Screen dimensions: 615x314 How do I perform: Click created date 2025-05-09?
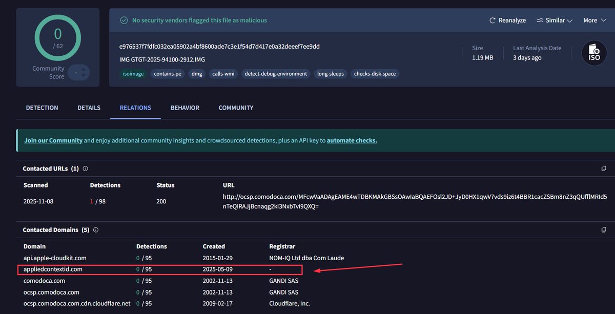[217, 269]
